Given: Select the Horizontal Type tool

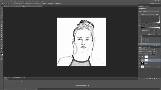Looking at the screenshot, I should (2, 41).
